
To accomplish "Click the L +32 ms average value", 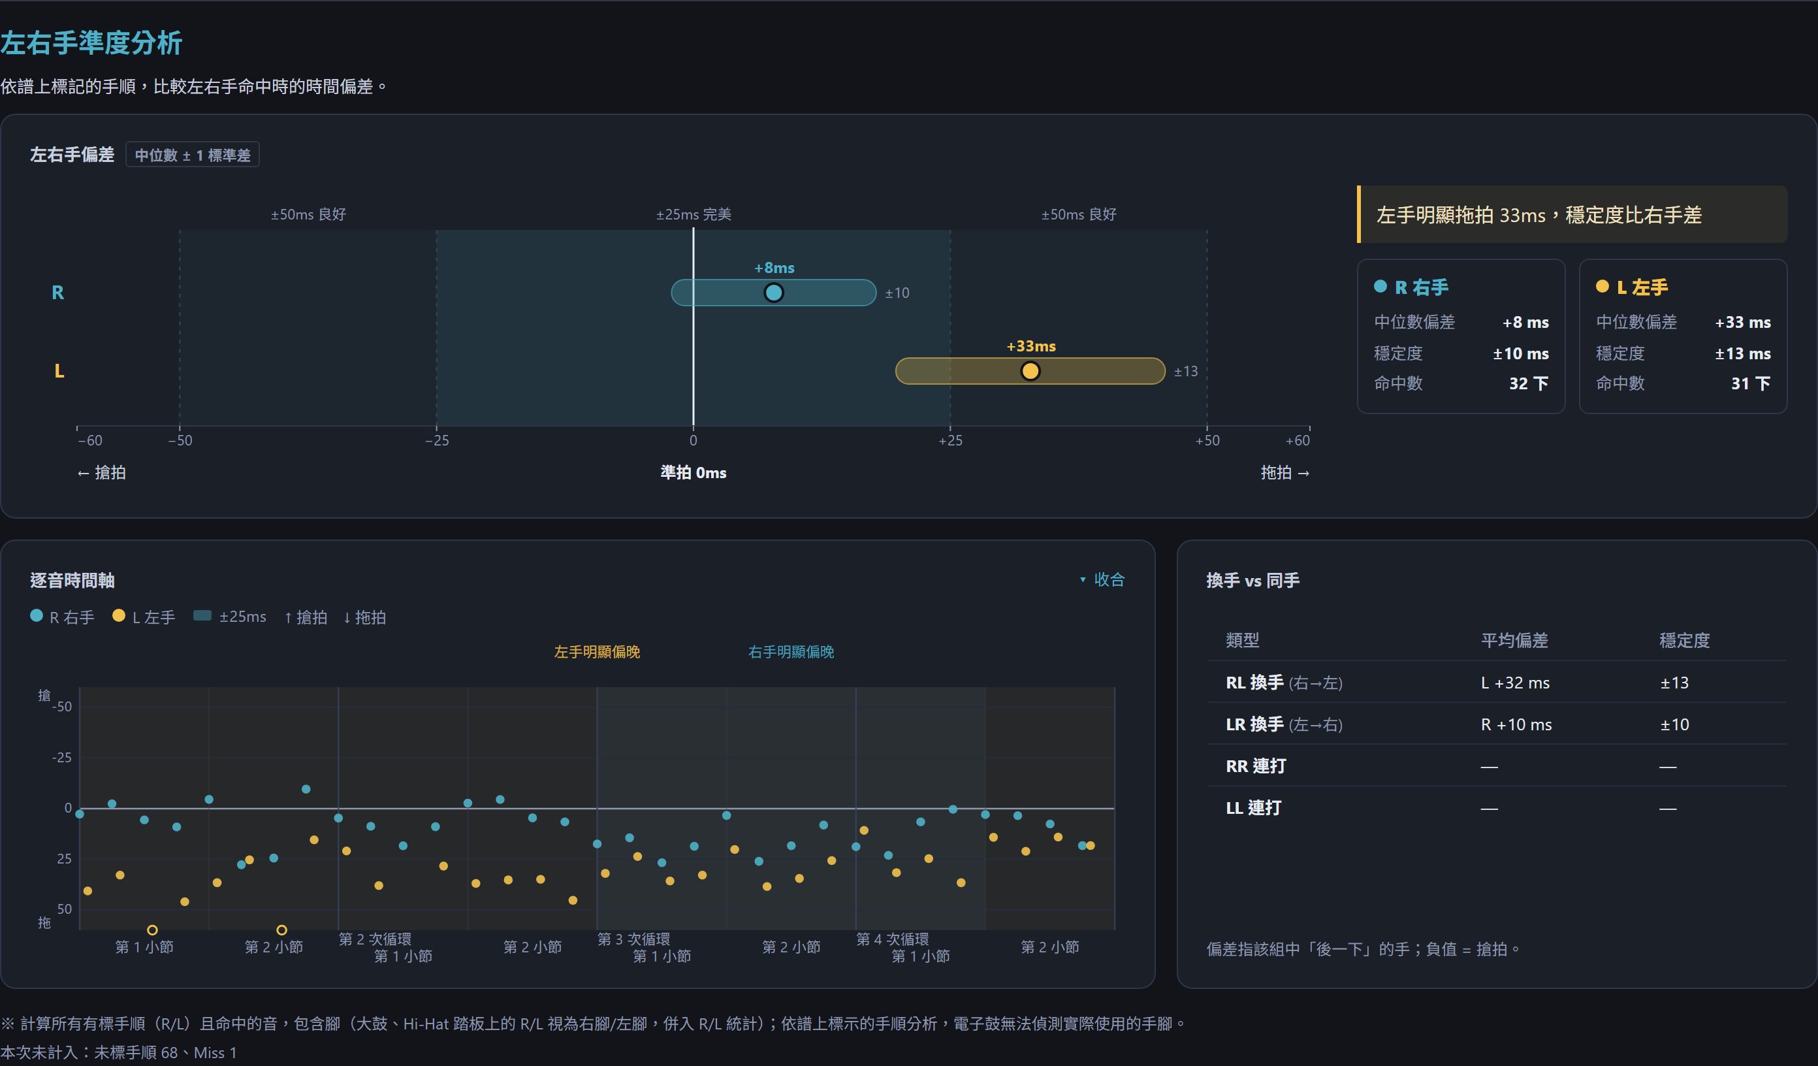I will (1515, 683).
